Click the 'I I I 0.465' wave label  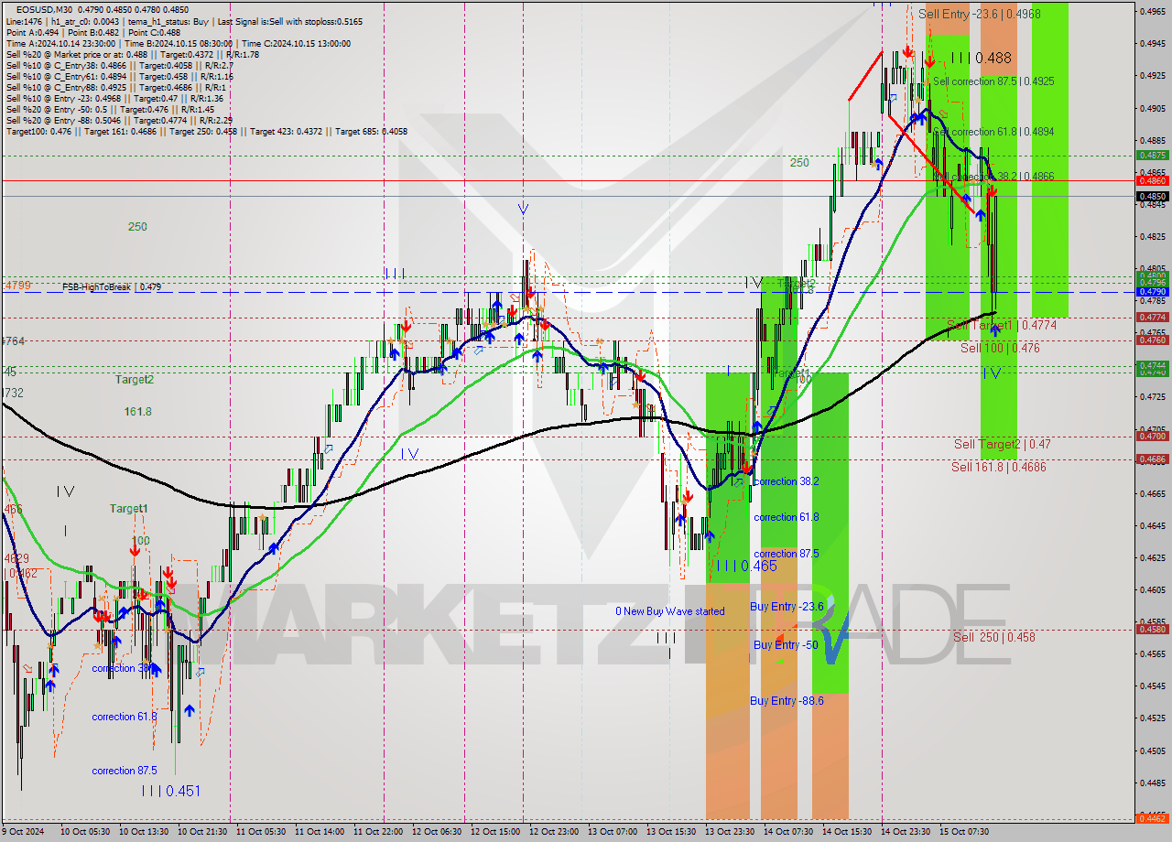(746, 567)
